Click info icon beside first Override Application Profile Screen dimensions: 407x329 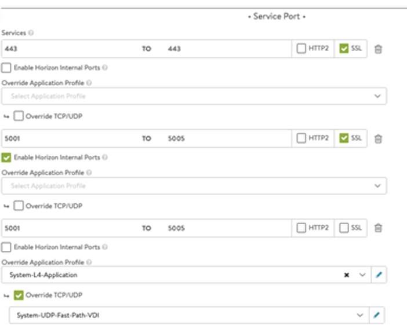(x=89, y=83)
